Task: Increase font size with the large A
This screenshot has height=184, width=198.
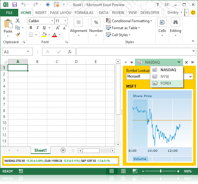Action: tap(58, 28)
